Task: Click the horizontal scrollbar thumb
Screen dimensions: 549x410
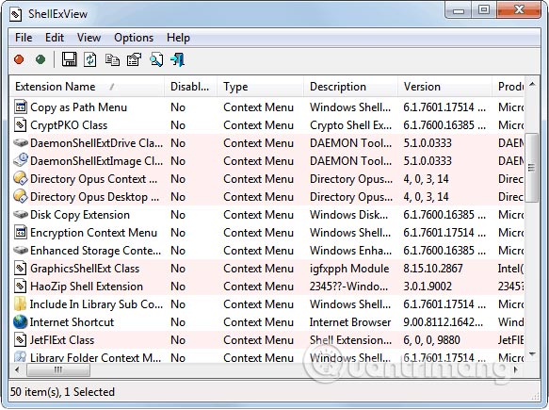Action: 58,369
